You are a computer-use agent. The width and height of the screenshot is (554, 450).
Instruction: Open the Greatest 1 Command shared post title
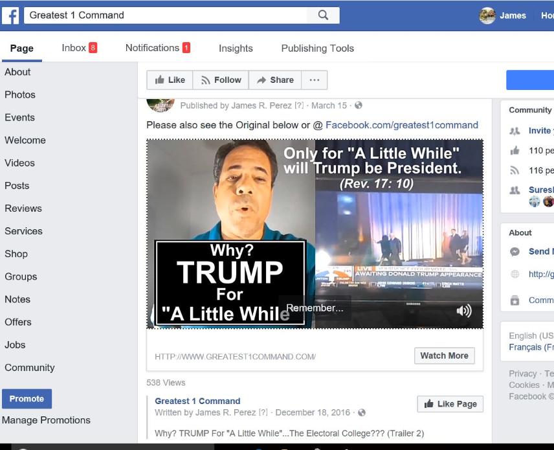[197, 401]
